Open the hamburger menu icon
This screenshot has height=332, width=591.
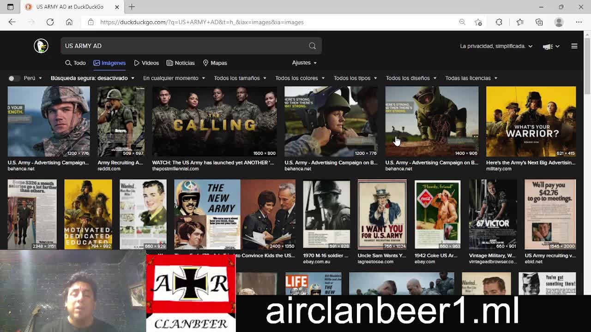pyautogui.click(x=574, y=46)
